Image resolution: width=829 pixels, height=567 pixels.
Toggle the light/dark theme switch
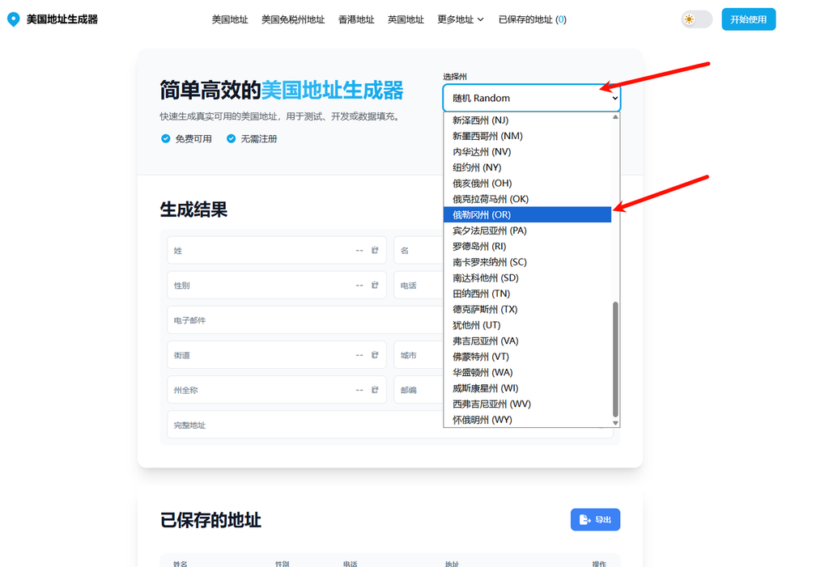coord(696,19)
